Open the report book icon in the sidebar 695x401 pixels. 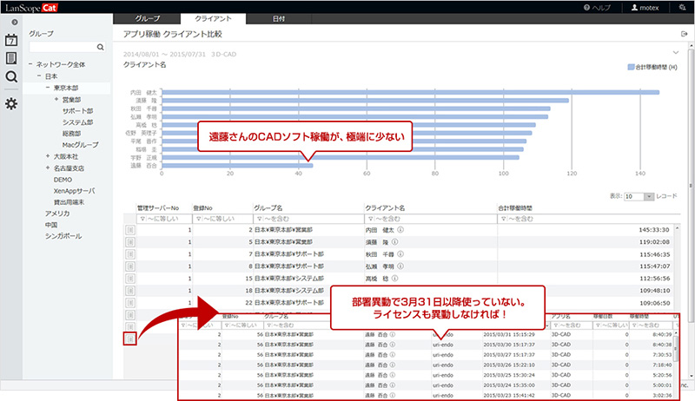[11, 58]
